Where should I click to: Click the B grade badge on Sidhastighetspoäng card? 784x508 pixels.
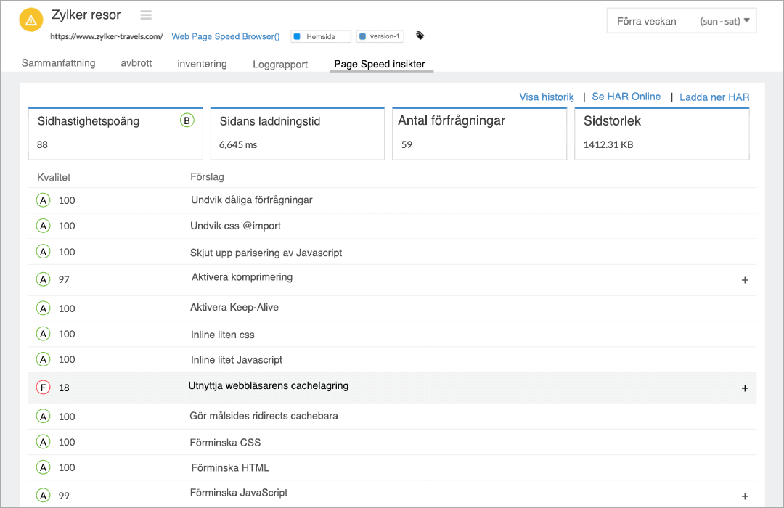pos(186,121)
